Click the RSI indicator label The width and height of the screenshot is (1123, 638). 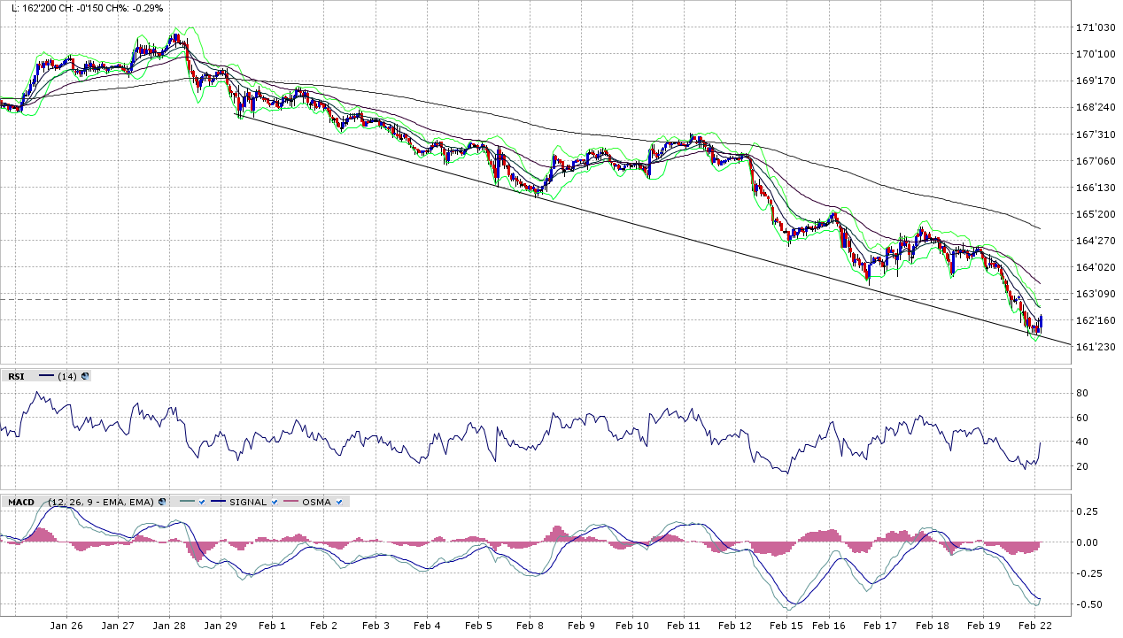[x=16, y=376]
